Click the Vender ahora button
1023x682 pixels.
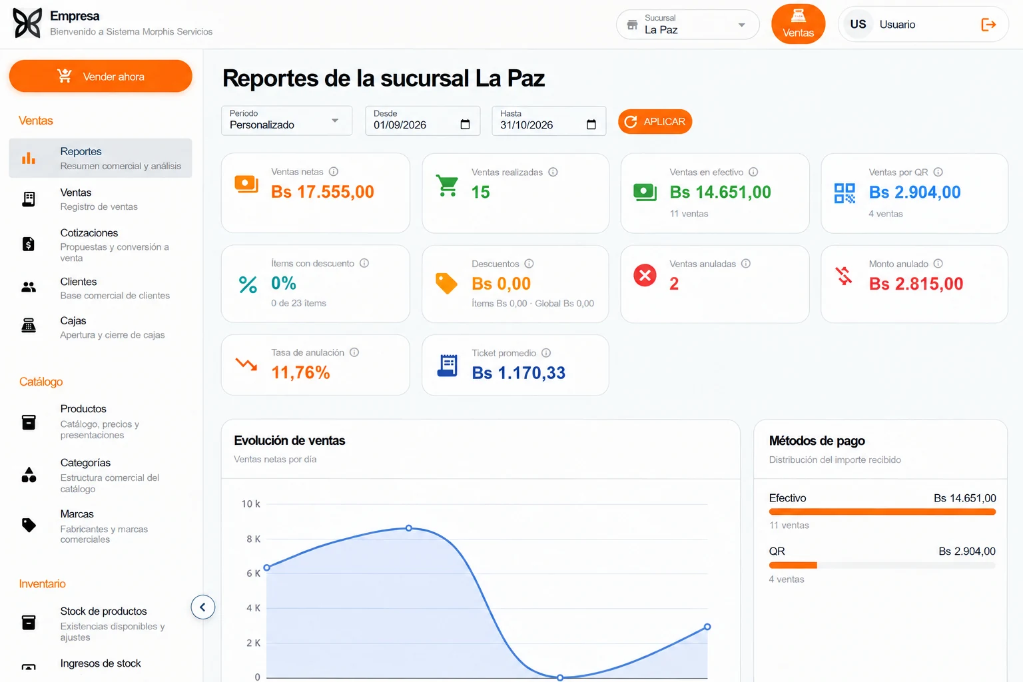(x=101, y=76)
